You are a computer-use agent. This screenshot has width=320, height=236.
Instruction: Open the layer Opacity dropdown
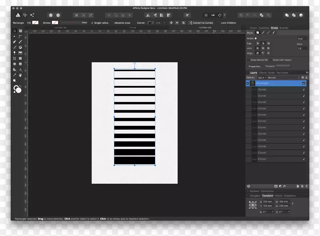262,77
